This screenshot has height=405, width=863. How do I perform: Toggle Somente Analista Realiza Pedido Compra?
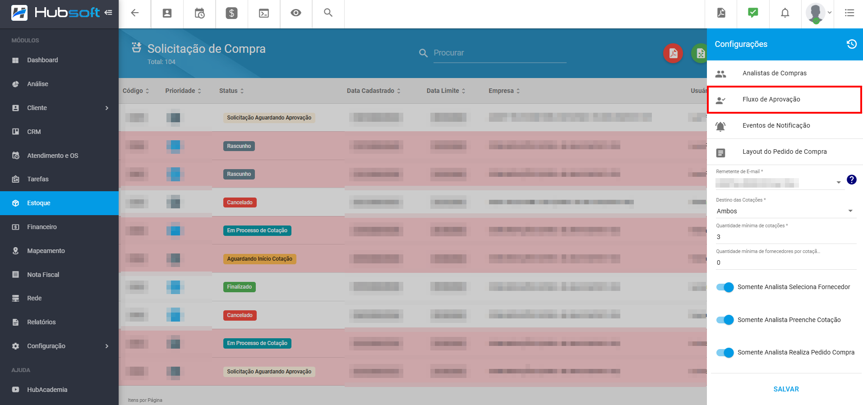pos(725,352)
